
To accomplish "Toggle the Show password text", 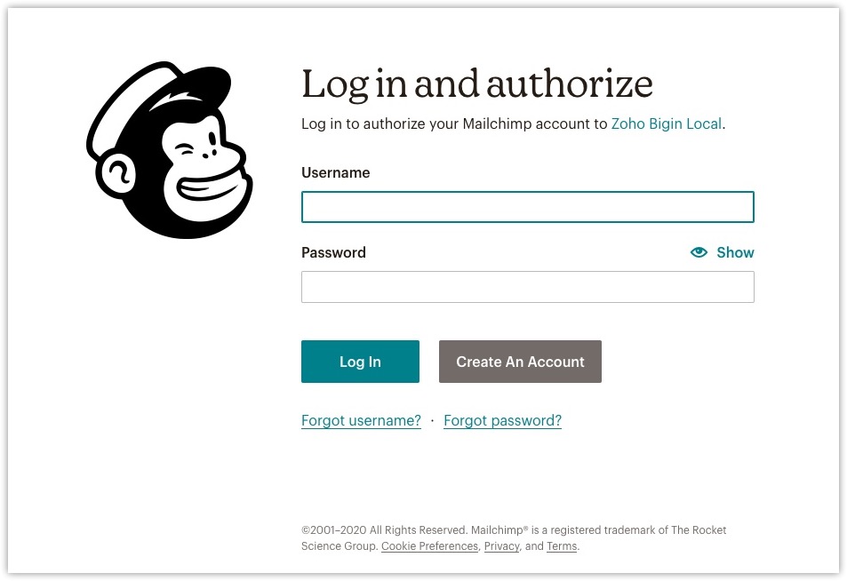I will click(735, 252).
